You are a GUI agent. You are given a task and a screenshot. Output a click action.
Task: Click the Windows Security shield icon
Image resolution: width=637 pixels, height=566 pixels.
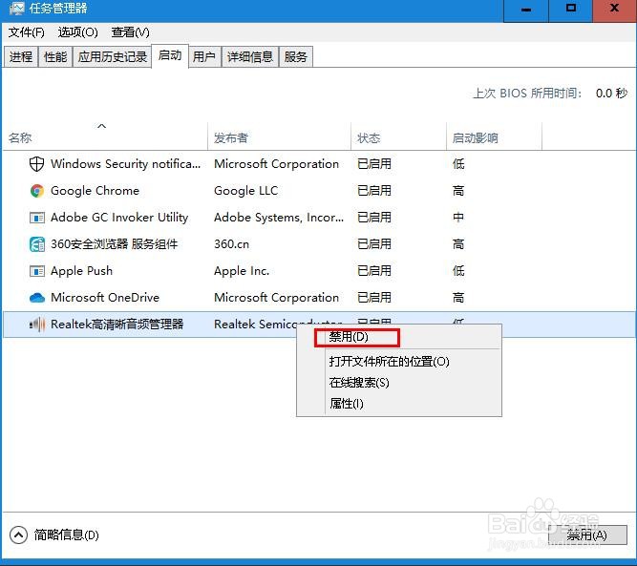36,164
